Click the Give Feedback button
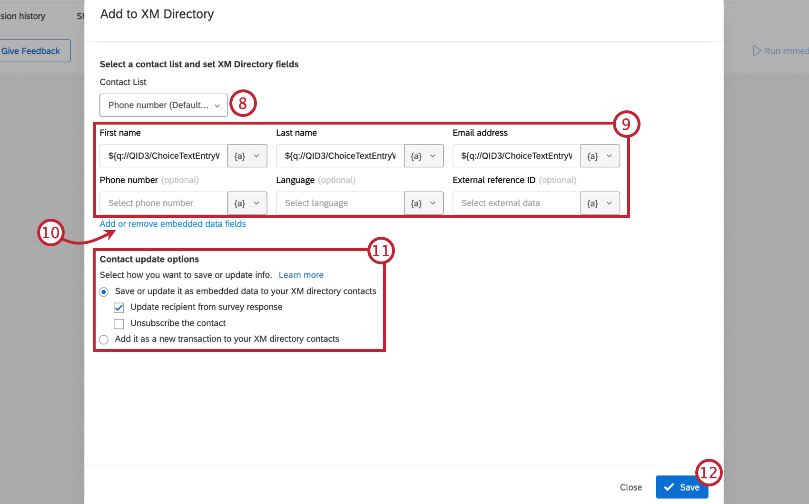 coord(30,50)
